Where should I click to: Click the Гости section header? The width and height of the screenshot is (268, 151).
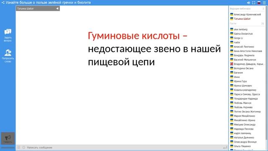pyautogui.click(x=233, y=23)
